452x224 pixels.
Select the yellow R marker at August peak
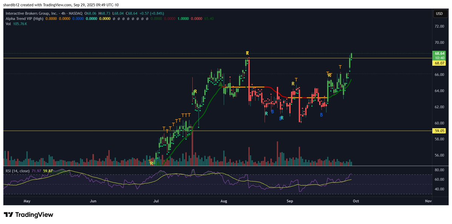tap(247, 53)
